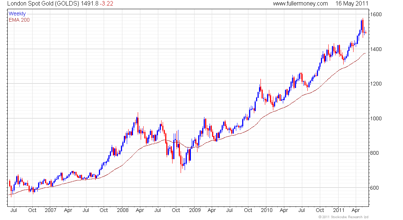
Task: Click the 800 price axis label
Action: pos(374,153)
